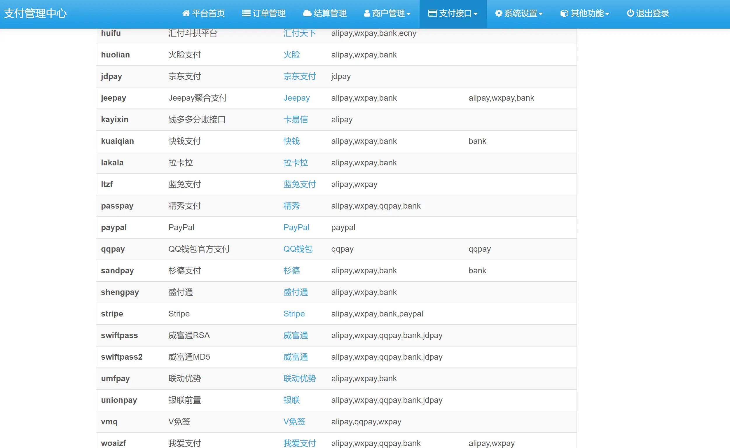Open the Jeepay interface link
730x448 pixels.
296,98
